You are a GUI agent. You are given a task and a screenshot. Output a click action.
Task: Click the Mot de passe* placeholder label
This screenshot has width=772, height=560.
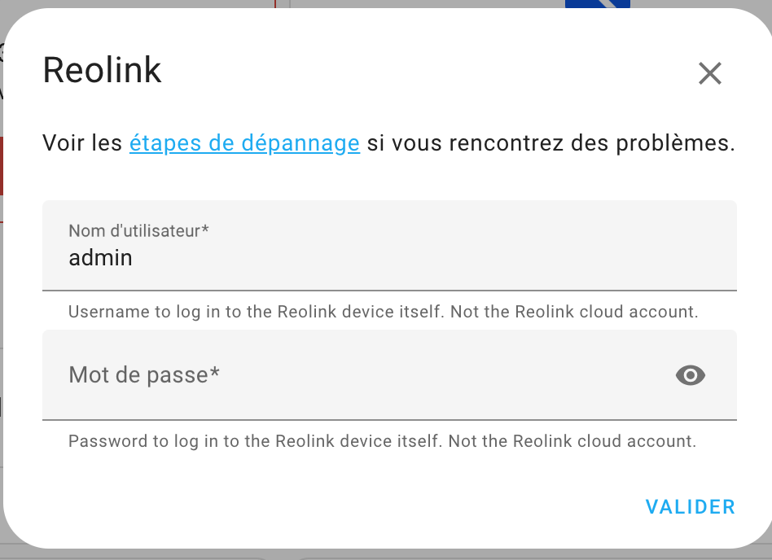coord(144,375)
